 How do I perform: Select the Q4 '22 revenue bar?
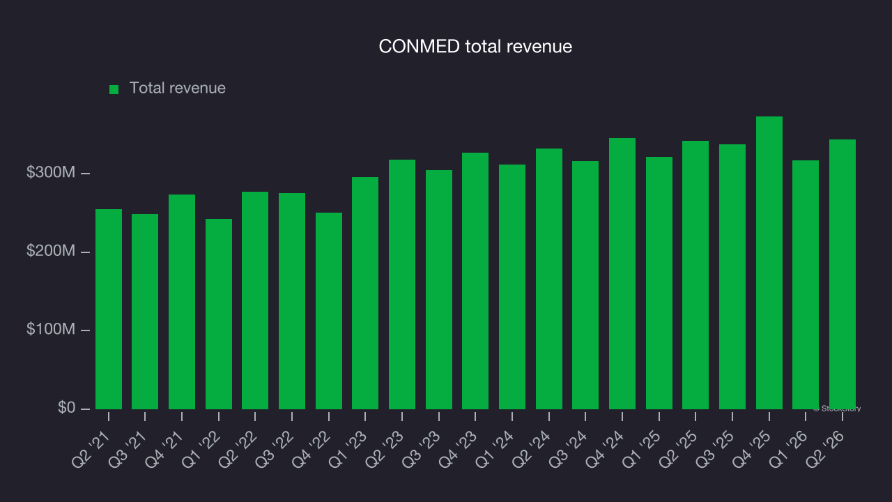pos(329,311)
